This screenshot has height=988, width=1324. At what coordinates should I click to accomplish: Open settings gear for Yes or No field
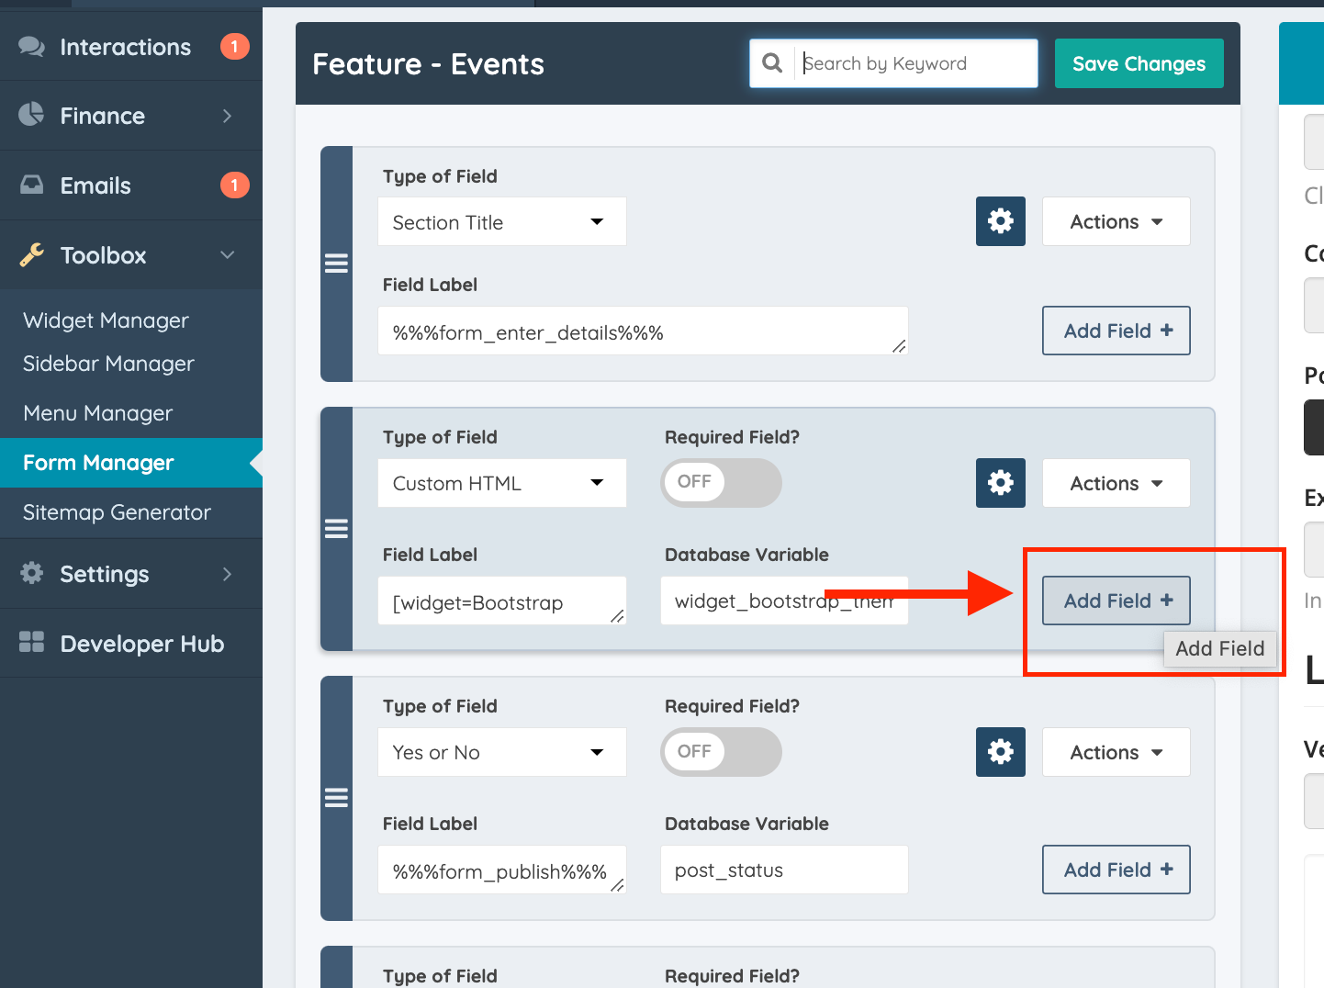pos(1000,752)
